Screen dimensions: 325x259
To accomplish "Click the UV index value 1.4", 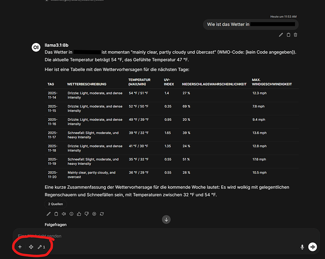I will [x=166, y=93].
